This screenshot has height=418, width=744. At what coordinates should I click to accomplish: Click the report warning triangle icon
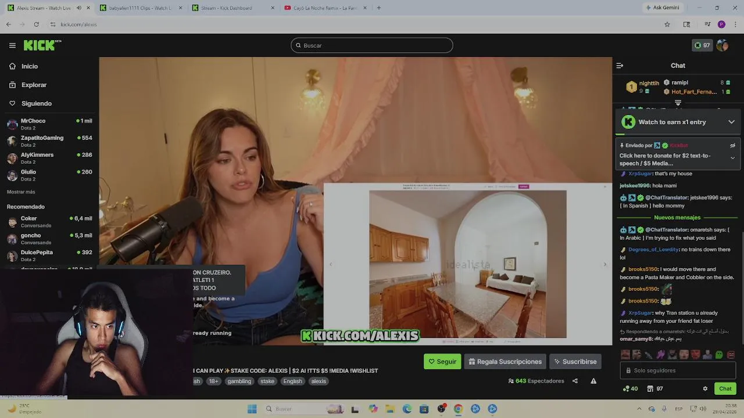pyautogui.click(x=593, y=381)
